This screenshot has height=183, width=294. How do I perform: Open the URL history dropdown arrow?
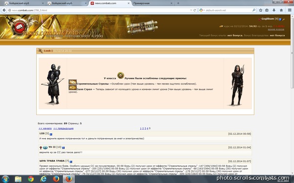[x=191, y=10]
